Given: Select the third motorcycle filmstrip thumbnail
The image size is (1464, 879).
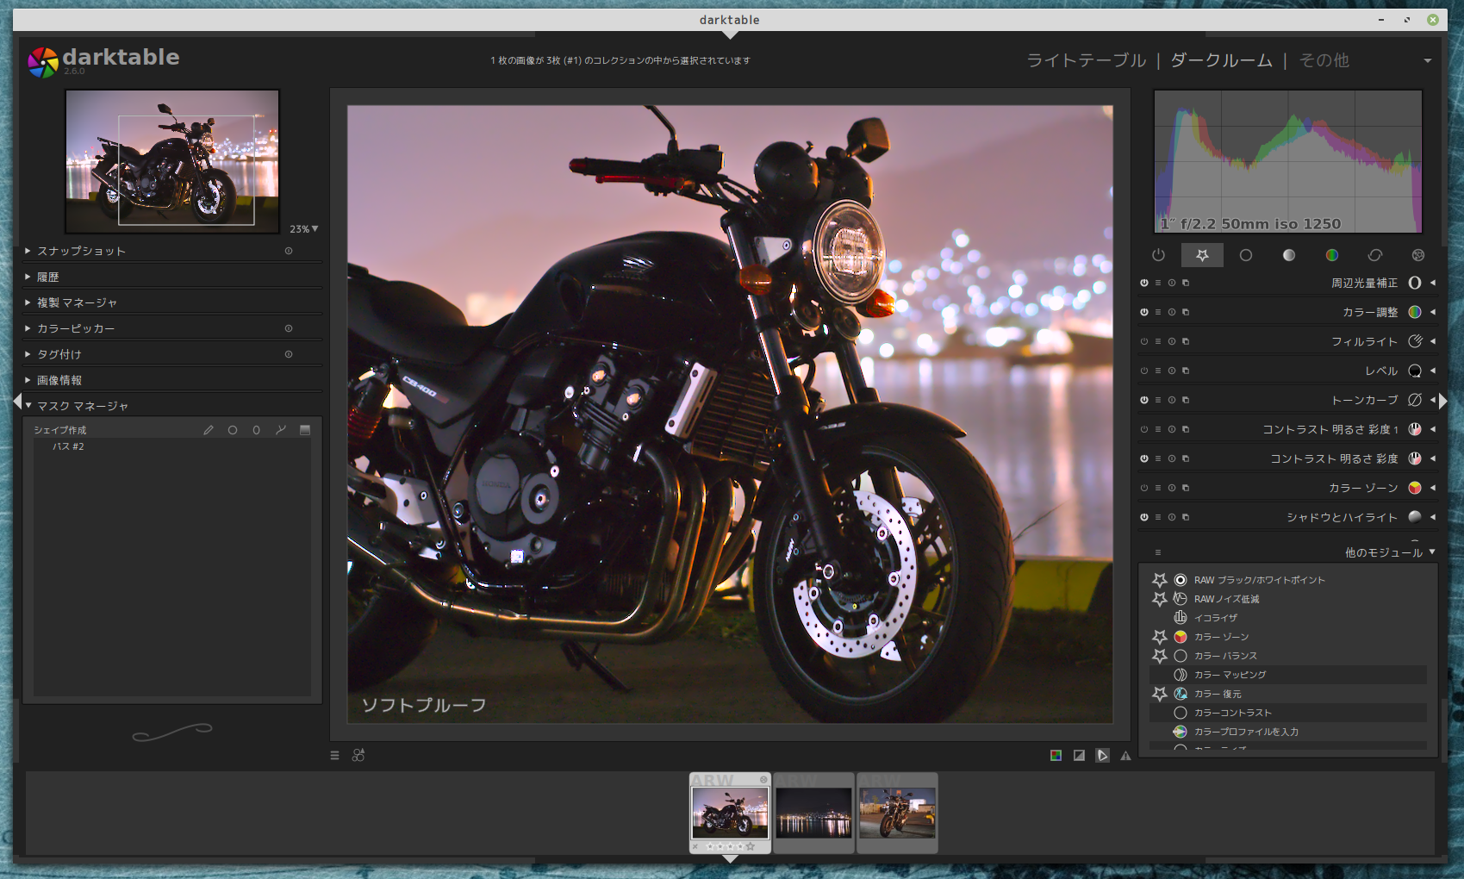Looking at the screenshot, I should (x=897, y=813).
